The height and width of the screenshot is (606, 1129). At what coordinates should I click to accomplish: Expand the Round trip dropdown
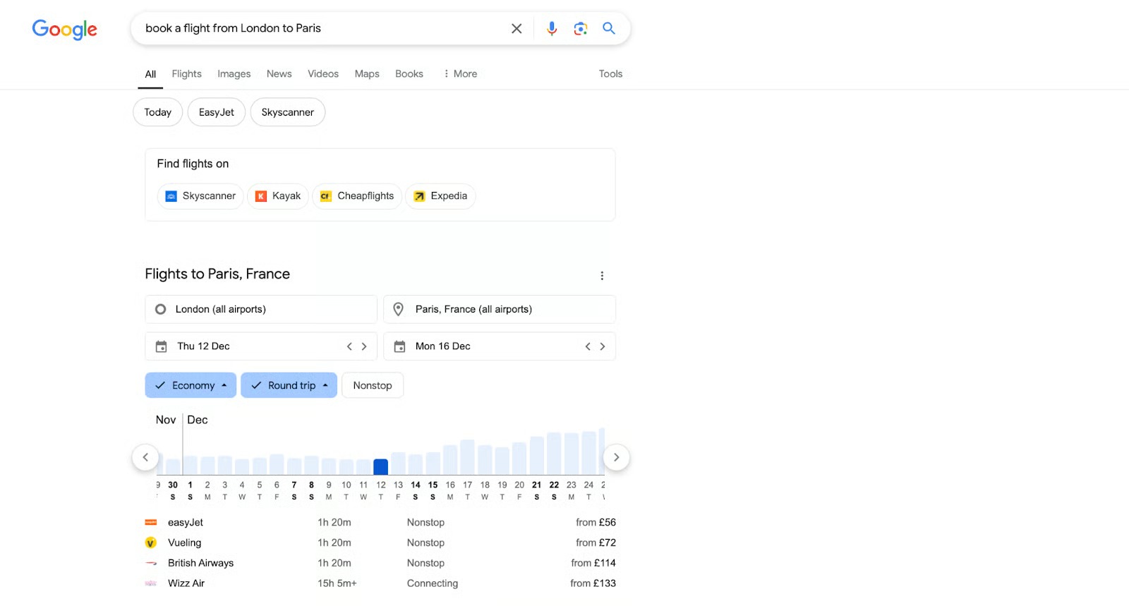pos(289,385)
